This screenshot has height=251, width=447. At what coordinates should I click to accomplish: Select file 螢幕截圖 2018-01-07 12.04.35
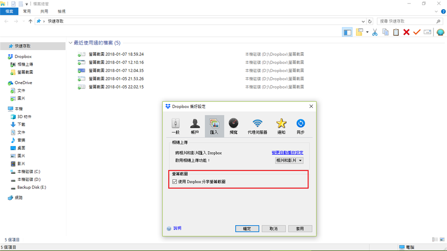coord(116,70)
